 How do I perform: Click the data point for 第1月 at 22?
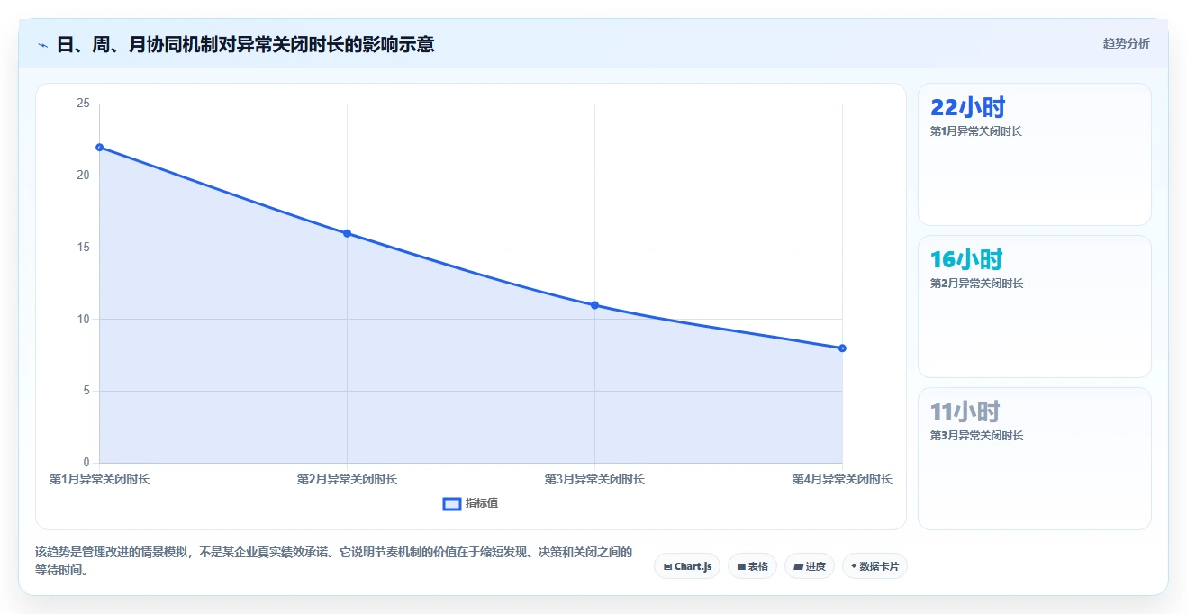[99, 148]
